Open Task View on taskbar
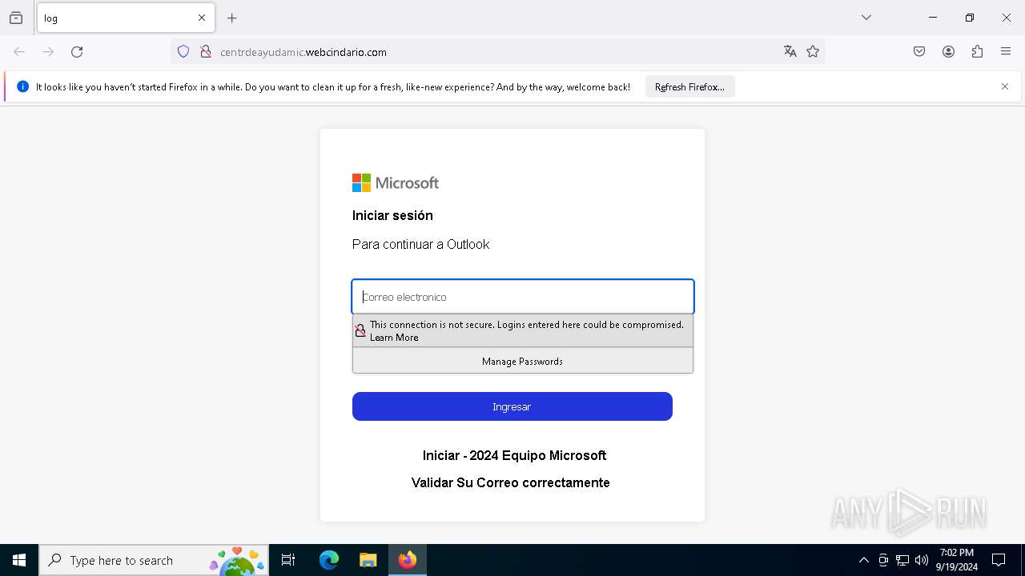The height and width of the screenshot is (576, 1025). [x=288, y=560]
